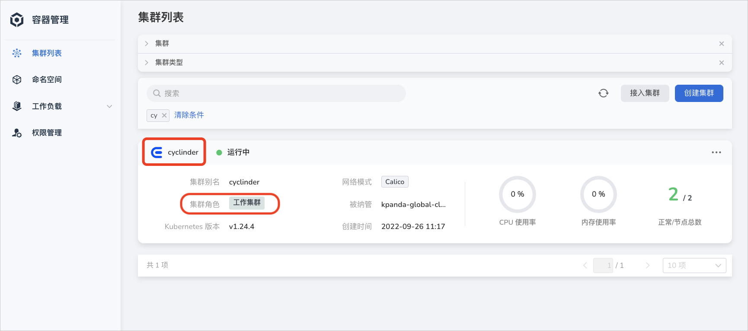Click the 创建集群 button

pyautogui.click(x=699, y=93)
